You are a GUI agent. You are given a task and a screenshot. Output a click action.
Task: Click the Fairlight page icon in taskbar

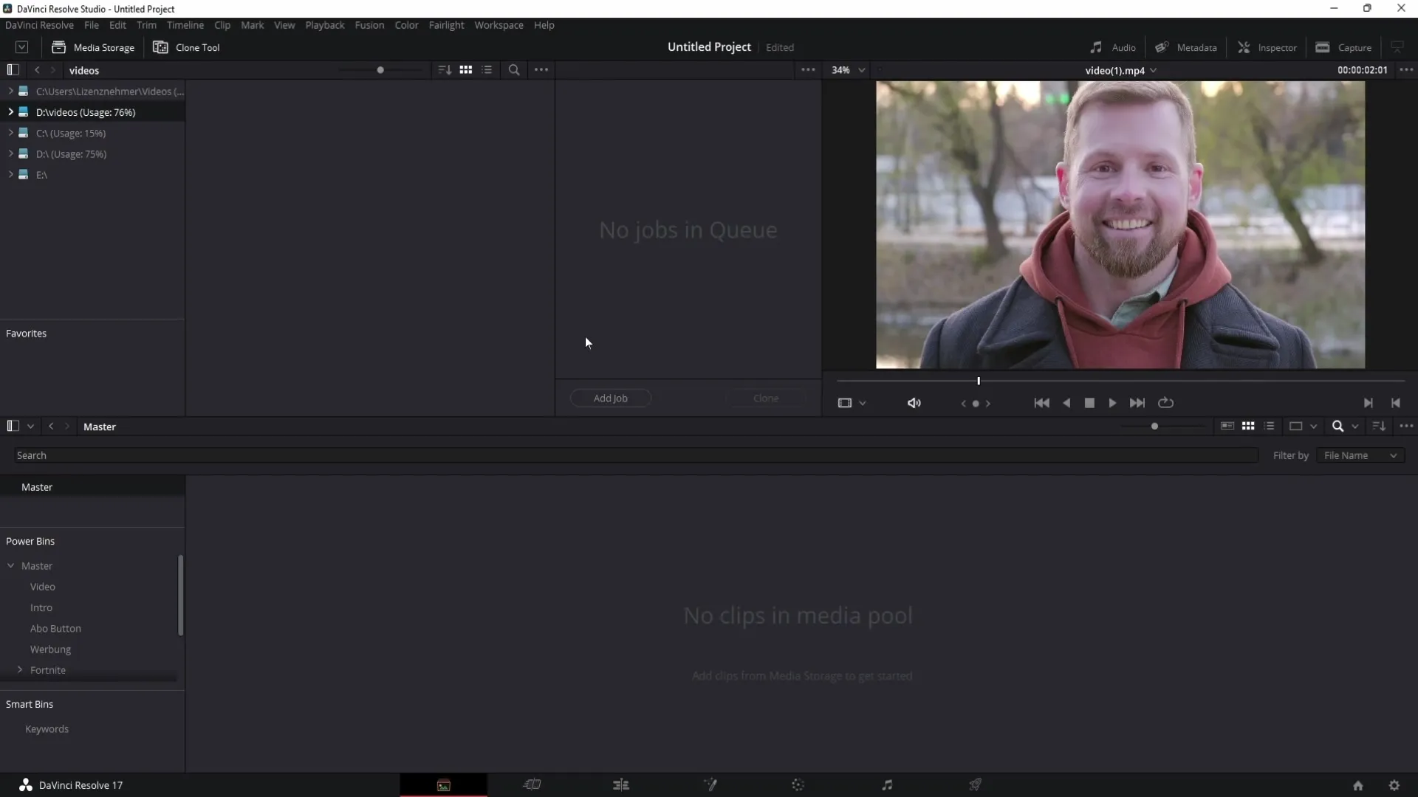pyautogui.click(x=886, y=784)
